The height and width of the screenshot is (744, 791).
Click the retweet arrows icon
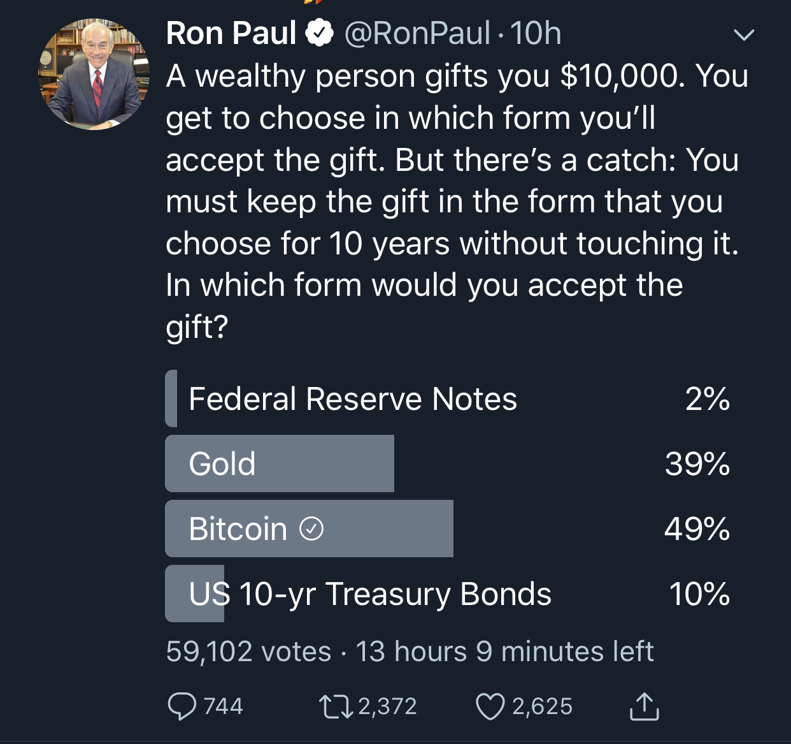pyautogui.click(x=335, y=706)
